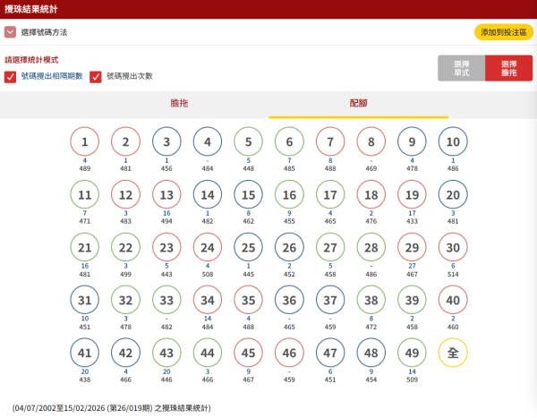Screen dimensions: 537x418
Task: Switch to the 配腳 tab
Action: [x=358, y=103]
